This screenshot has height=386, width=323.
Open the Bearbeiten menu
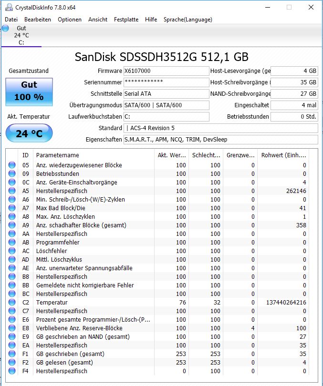click(x=37, y=20)
